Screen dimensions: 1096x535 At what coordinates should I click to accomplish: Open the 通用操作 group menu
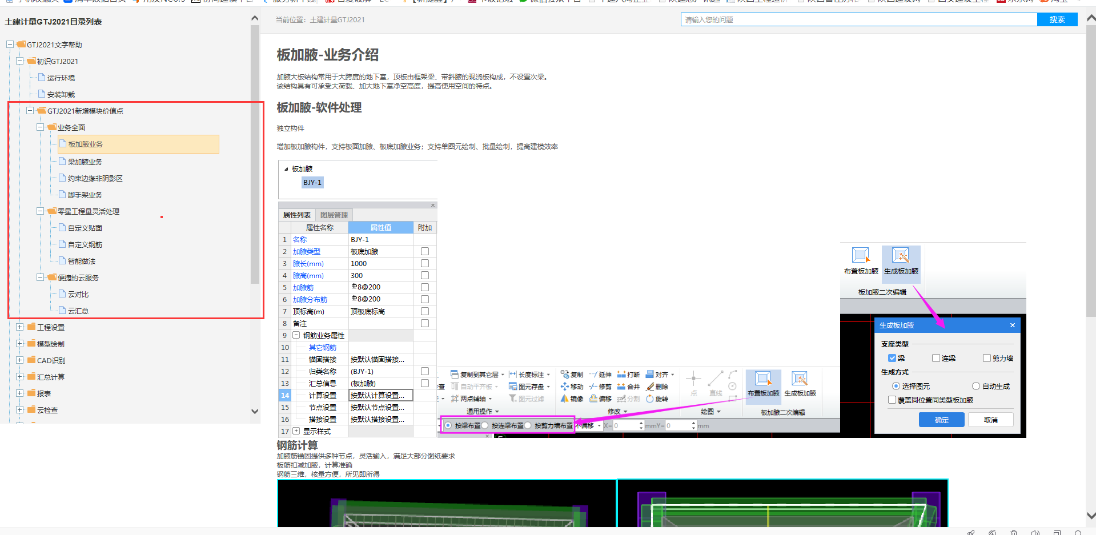point(483,411)
